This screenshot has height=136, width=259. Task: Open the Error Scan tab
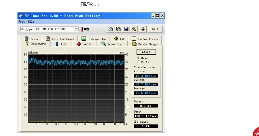pos(112,44)
